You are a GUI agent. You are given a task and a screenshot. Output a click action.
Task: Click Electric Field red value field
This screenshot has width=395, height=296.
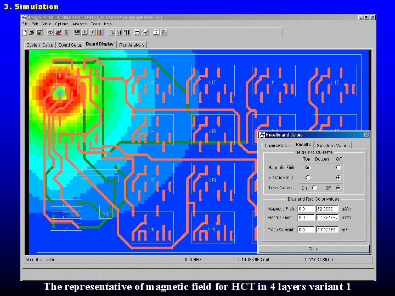pos(327,218)
